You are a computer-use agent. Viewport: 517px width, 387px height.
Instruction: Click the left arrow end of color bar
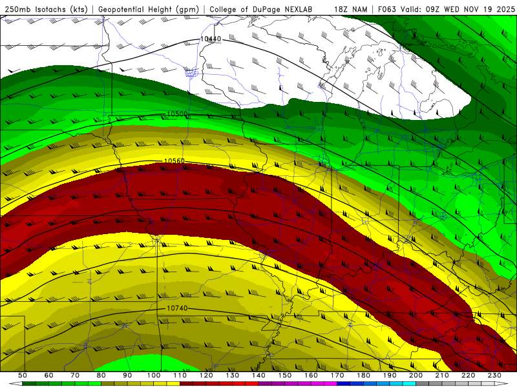click(15, 384)
